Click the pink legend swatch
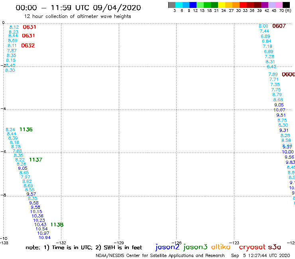The width and height of the screenshot is (295, 259). (x=279, y=5)
